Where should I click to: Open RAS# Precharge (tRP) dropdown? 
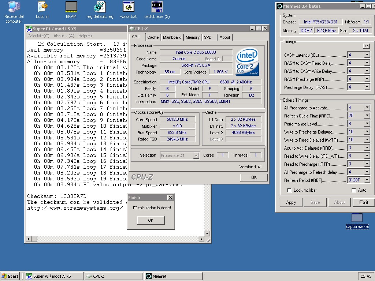367,79
